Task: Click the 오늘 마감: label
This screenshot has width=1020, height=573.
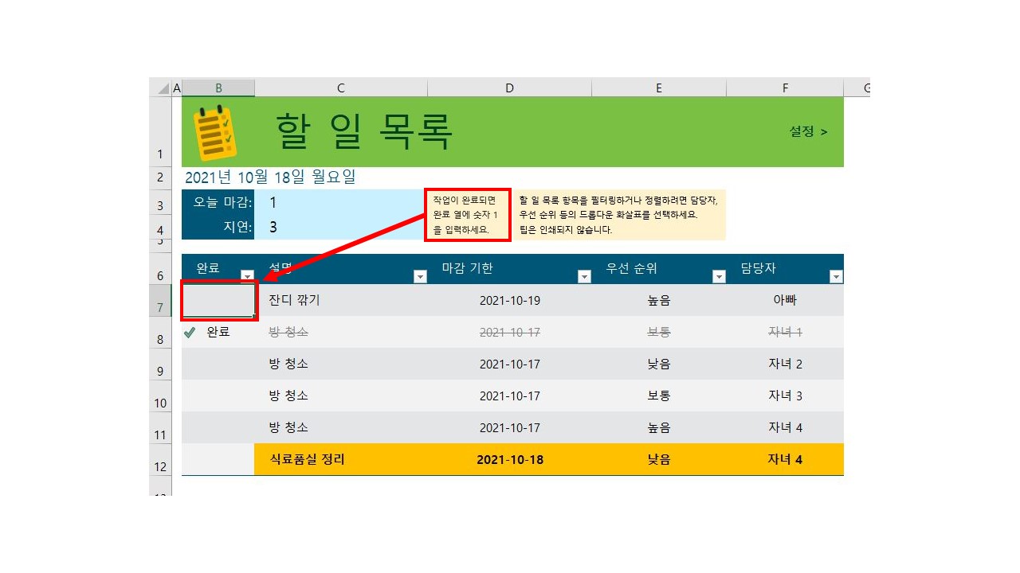Action: pyautogui.click(x=222, y=202)
